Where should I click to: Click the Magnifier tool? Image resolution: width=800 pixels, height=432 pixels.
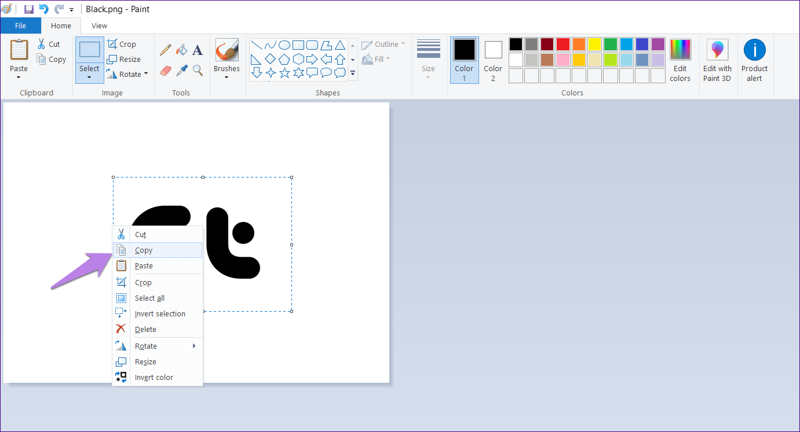198,71
